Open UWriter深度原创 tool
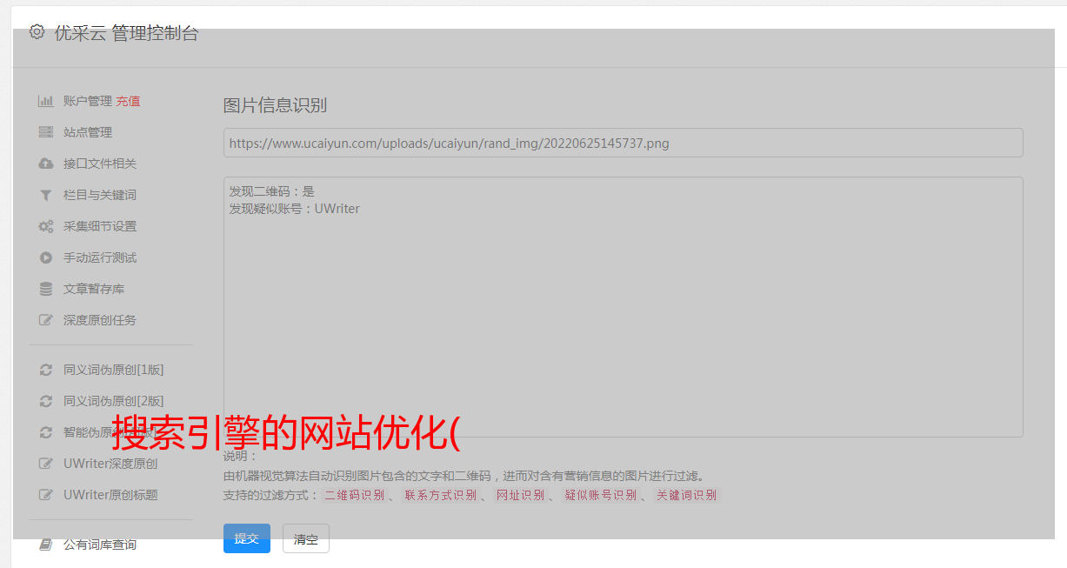 [110, 464]
